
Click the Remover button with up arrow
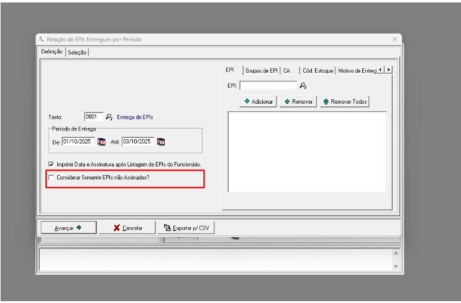coord(299,101)
